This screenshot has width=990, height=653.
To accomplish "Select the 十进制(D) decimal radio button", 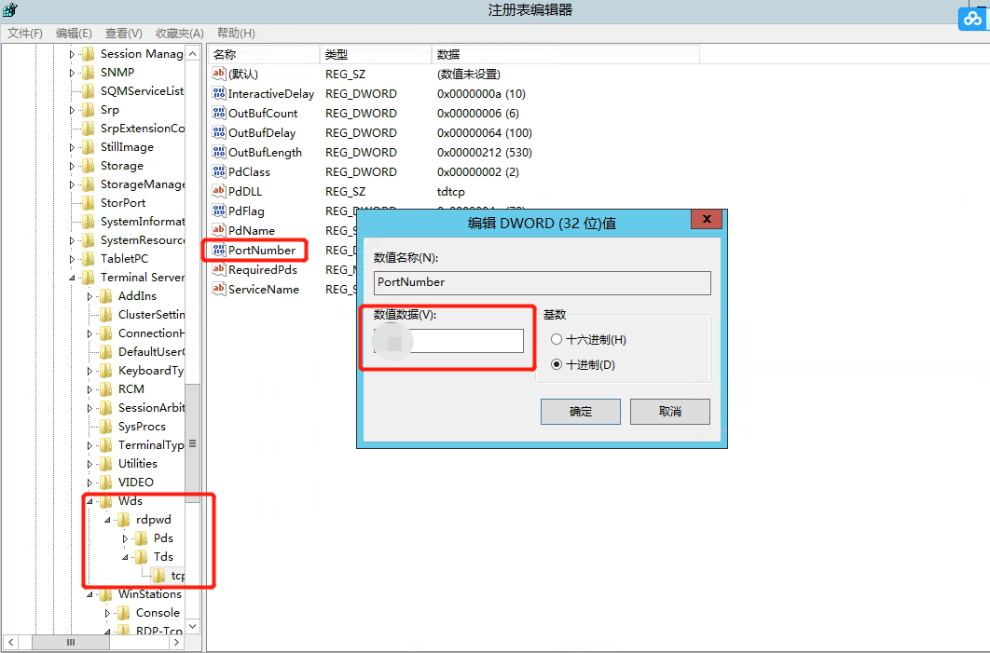I will pyautogui.click(x=557, y=364).
